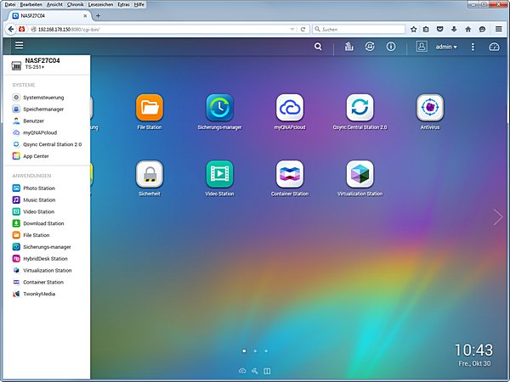The width and height of the screenshot is (510, 382).
Task: Click the browser back button
Action: [11, 29]
